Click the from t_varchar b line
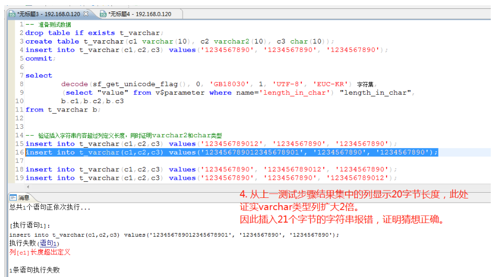 coord(63,110)
